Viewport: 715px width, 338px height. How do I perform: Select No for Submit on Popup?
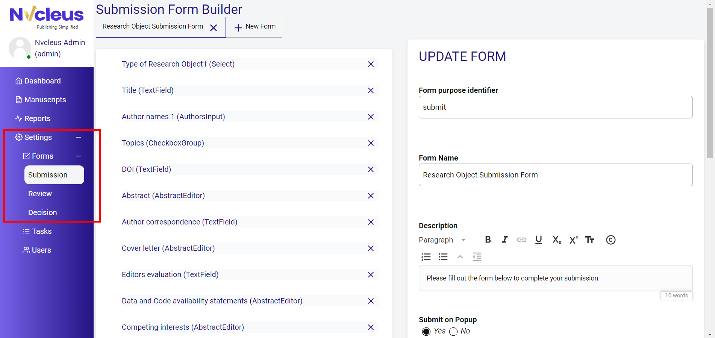point(453,331)
